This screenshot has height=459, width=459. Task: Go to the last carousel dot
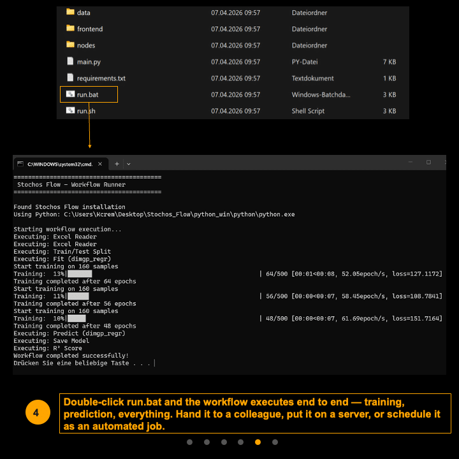275,442
